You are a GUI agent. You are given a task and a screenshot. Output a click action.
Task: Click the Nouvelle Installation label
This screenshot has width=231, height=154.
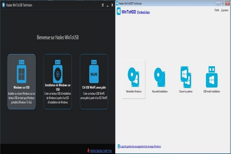coord(160,91)
